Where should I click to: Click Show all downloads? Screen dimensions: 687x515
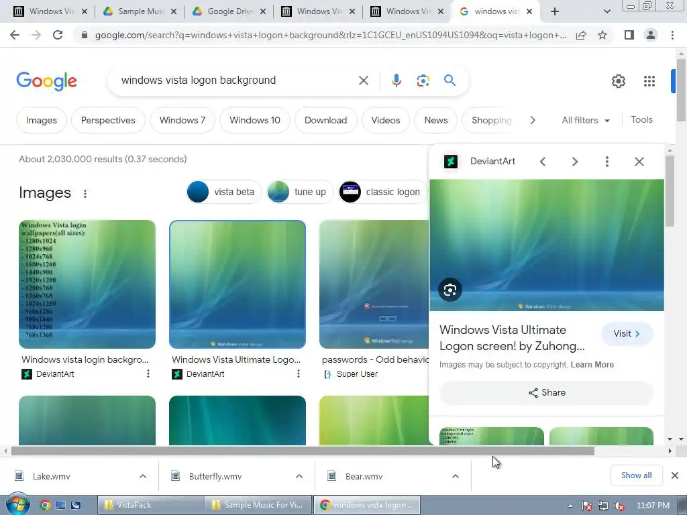point(636,475)
